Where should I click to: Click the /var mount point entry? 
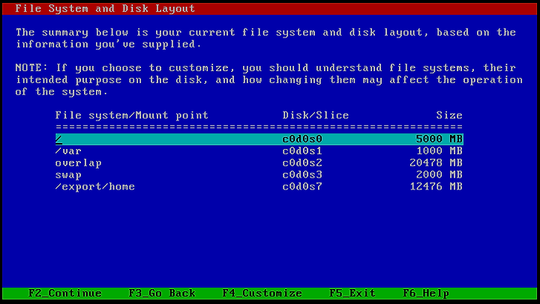pos(68,151)
